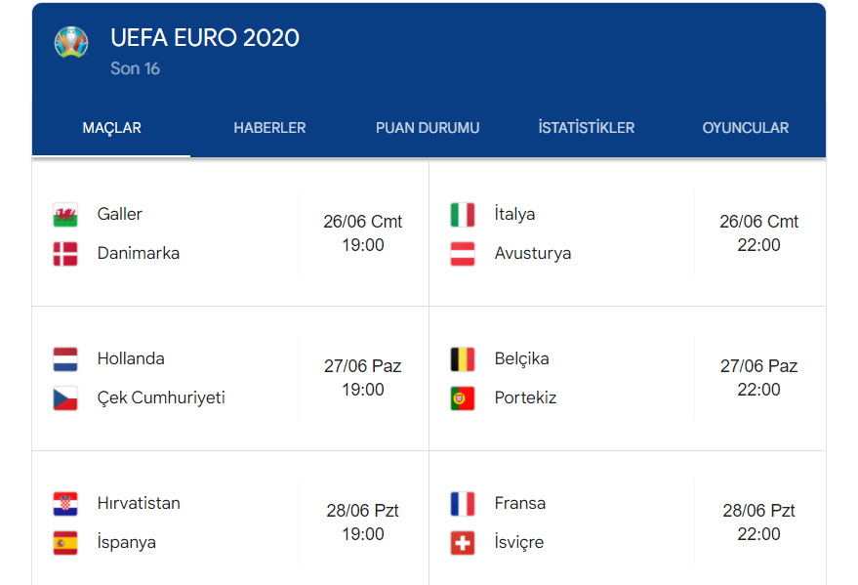Open the UEFA EURO 2020 title link
The width and height of the screenshot is (858, 585).
click(205, 38)
